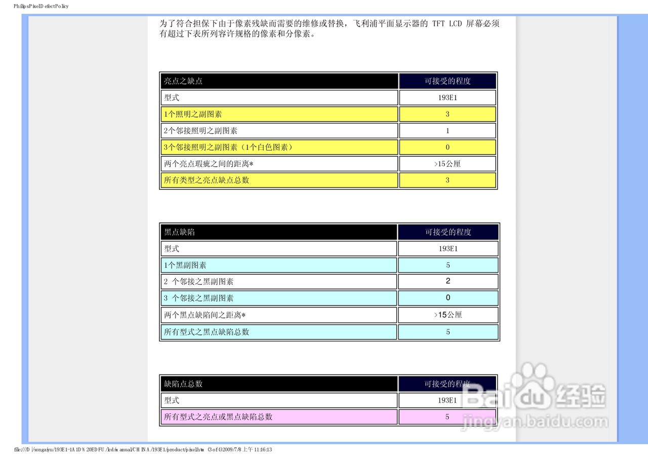The width and height of the screenshot is (648, 458).
Task: Select the 3 个邻接之黑副图素 row label
Action: [x=279, y=298]
